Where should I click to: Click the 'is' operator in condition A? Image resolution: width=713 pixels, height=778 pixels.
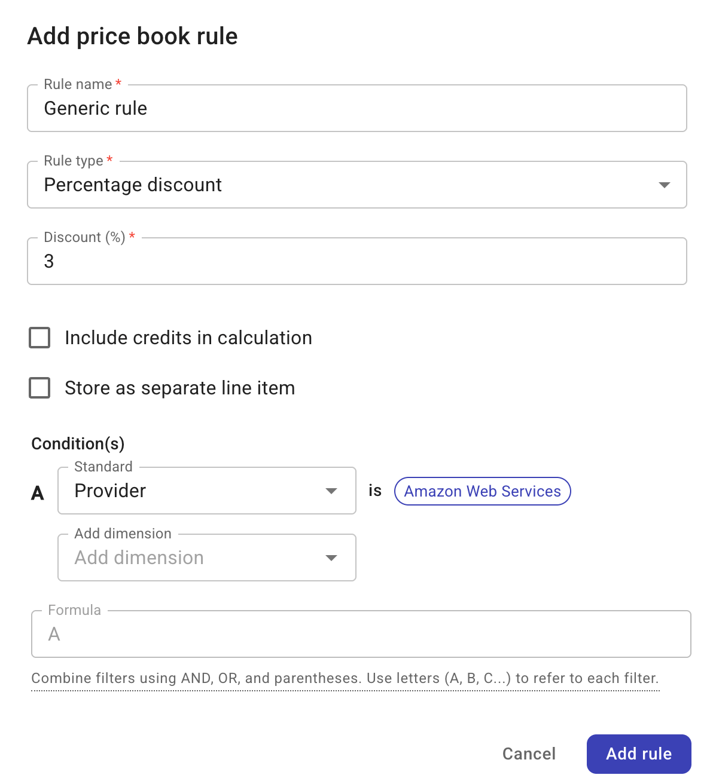point(375,491)
